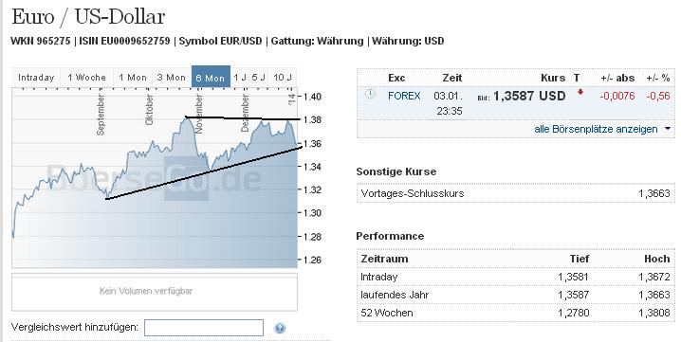Click the blue help question-mark icon
The width and height of the screenshot is (681, 342).
[280, 328]
